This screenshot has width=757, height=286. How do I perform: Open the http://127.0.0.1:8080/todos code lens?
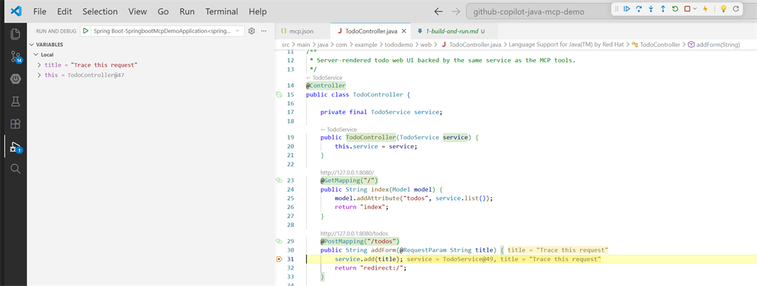pos(354,233)
